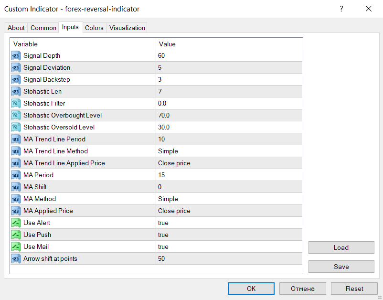
Task: Click the icon beside Stohastic Oversold Level
Action: [x=15, y=128]
